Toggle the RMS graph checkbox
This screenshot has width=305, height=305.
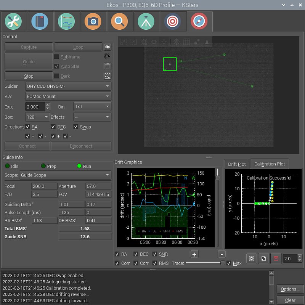click(155, 263)
